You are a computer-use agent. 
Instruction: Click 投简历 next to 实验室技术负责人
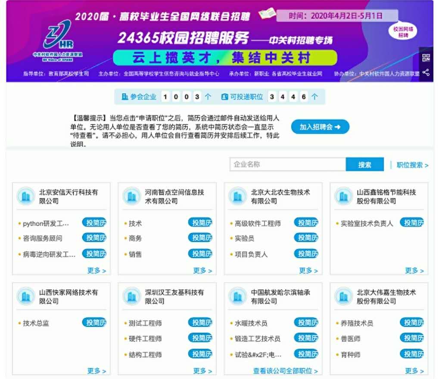click(412, 222)
